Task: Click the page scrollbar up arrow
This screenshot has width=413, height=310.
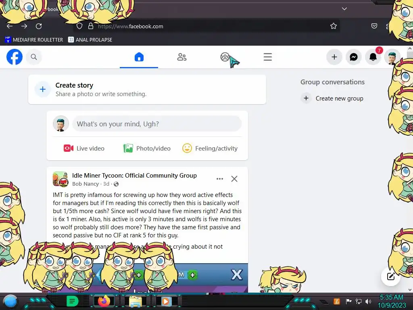Action: [410, 49]
